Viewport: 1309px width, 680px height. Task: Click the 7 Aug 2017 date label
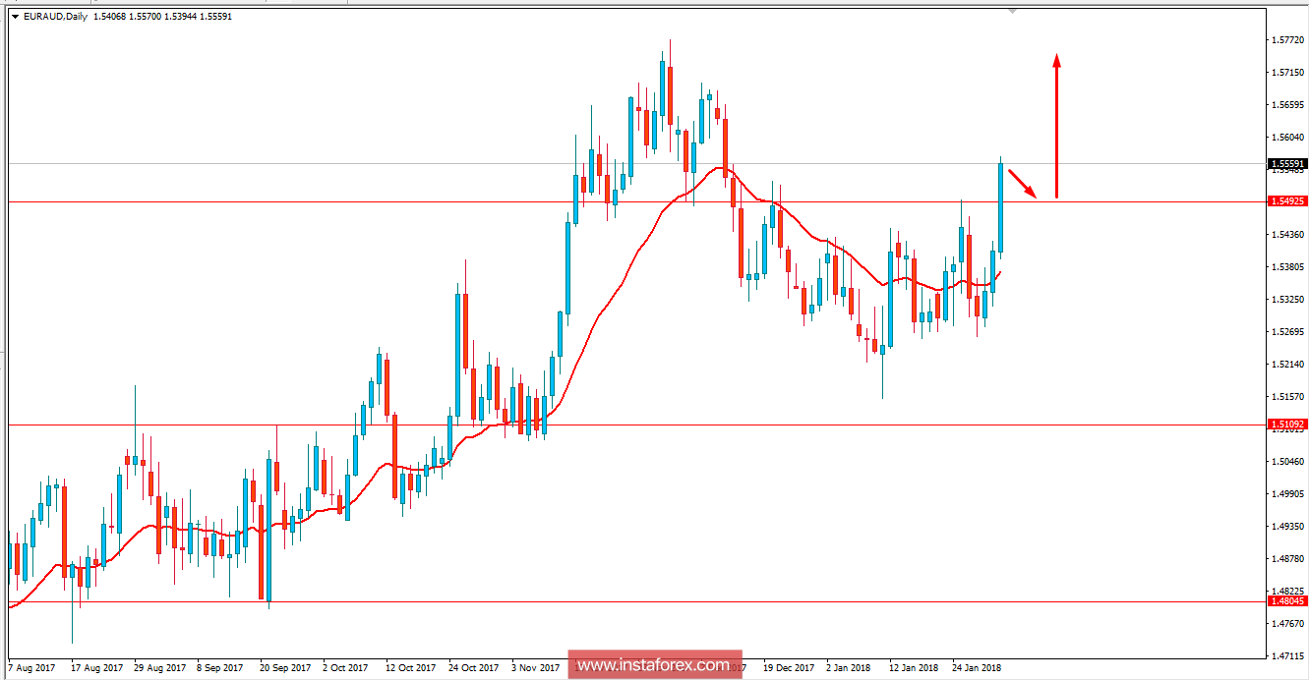(x=30, y=666)
